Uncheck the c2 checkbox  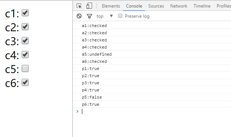25,27
